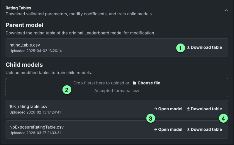Select the NoExposureRatingTable.csv file name
The image size is (234, 145).
click(36, 127)
